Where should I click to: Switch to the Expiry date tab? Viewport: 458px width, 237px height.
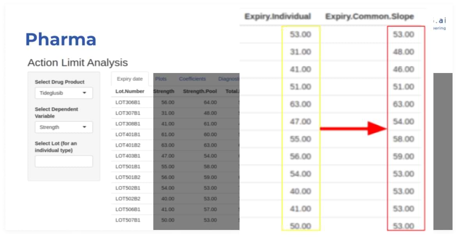click(130, 79)
